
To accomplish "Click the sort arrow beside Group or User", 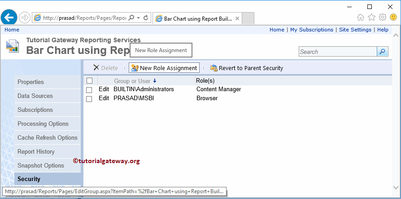I will (154, 81).
